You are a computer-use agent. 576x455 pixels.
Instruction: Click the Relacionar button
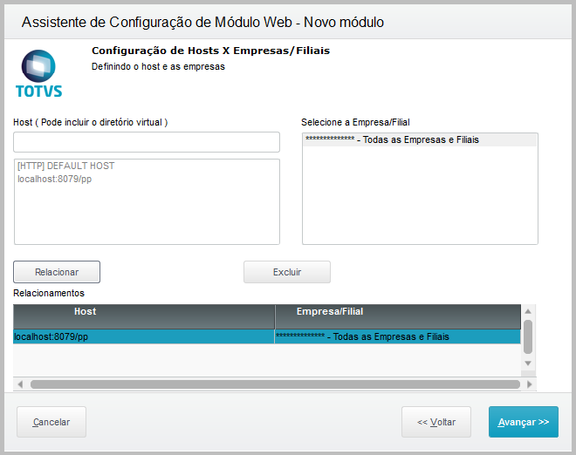click(57, 272)
